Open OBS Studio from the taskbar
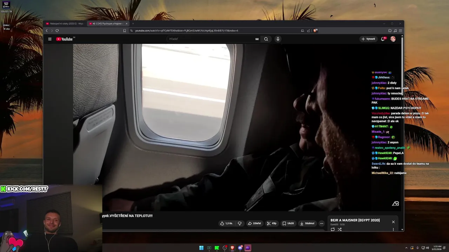The height and width of the screenshot is (252, 449). coord(224,248)
